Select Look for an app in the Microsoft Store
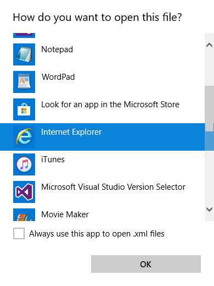 110,105
